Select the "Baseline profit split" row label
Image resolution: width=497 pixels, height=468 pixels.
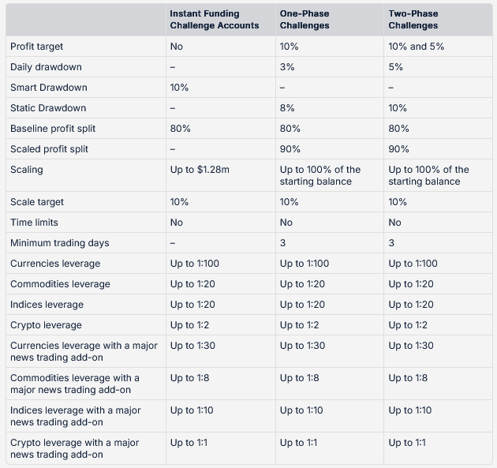(53, 129)
